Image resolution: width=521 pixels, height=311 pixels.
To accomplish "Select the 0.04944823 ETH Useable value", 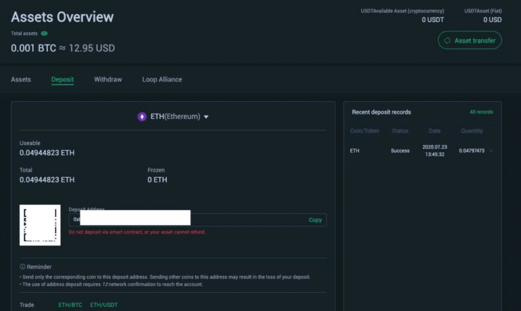I will click(47, 153).
